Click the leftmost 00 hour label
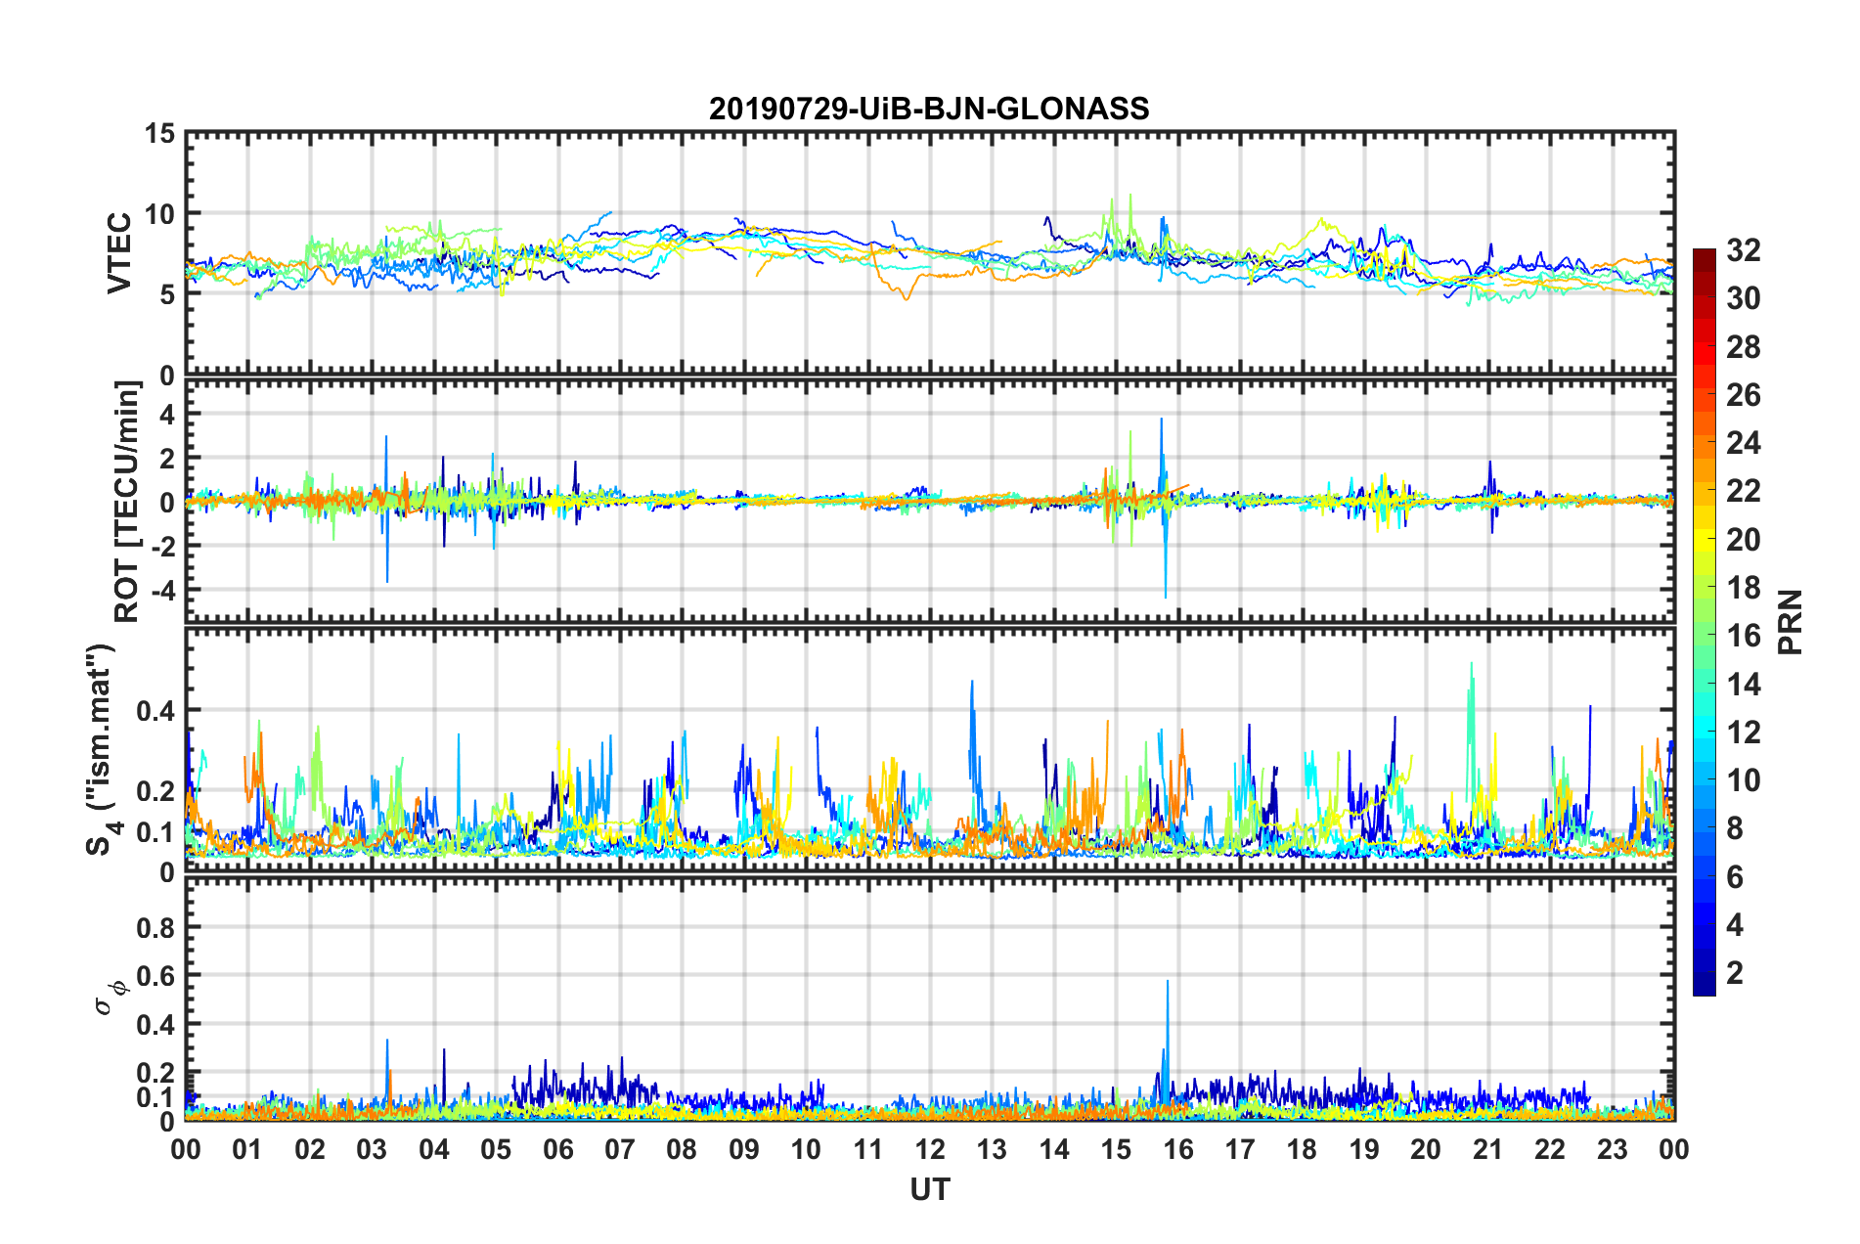This screenshot has width=1860, height=1244. (x=186, y=1149)
